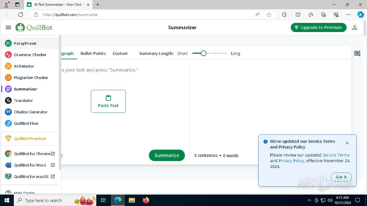Open Tab actions menu icon
Viewport: 367px width, 206px height.
(x=17, y=5)
